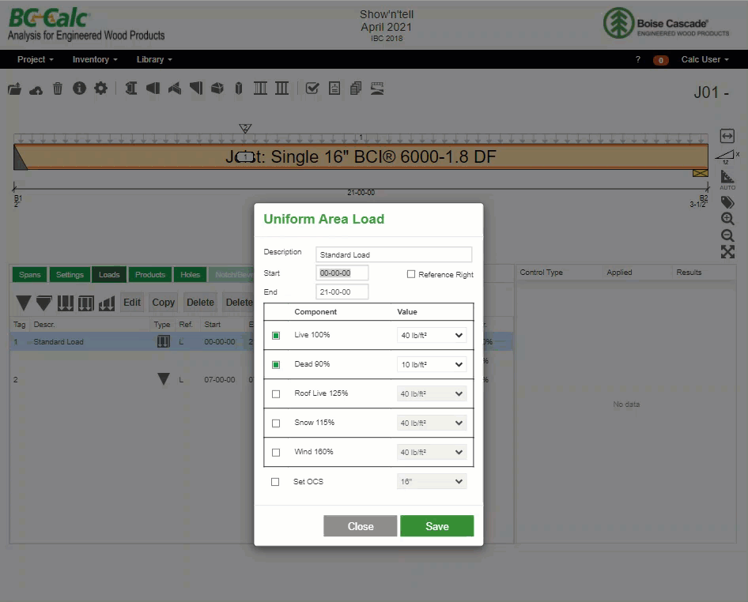Uncheck the Live 100% checkbox
This screenshot has width=748, height=602.
point(276,336)
